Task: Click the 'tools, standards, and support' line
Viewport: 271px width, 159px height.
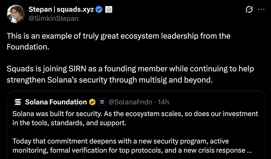Action: click(69, 123)
